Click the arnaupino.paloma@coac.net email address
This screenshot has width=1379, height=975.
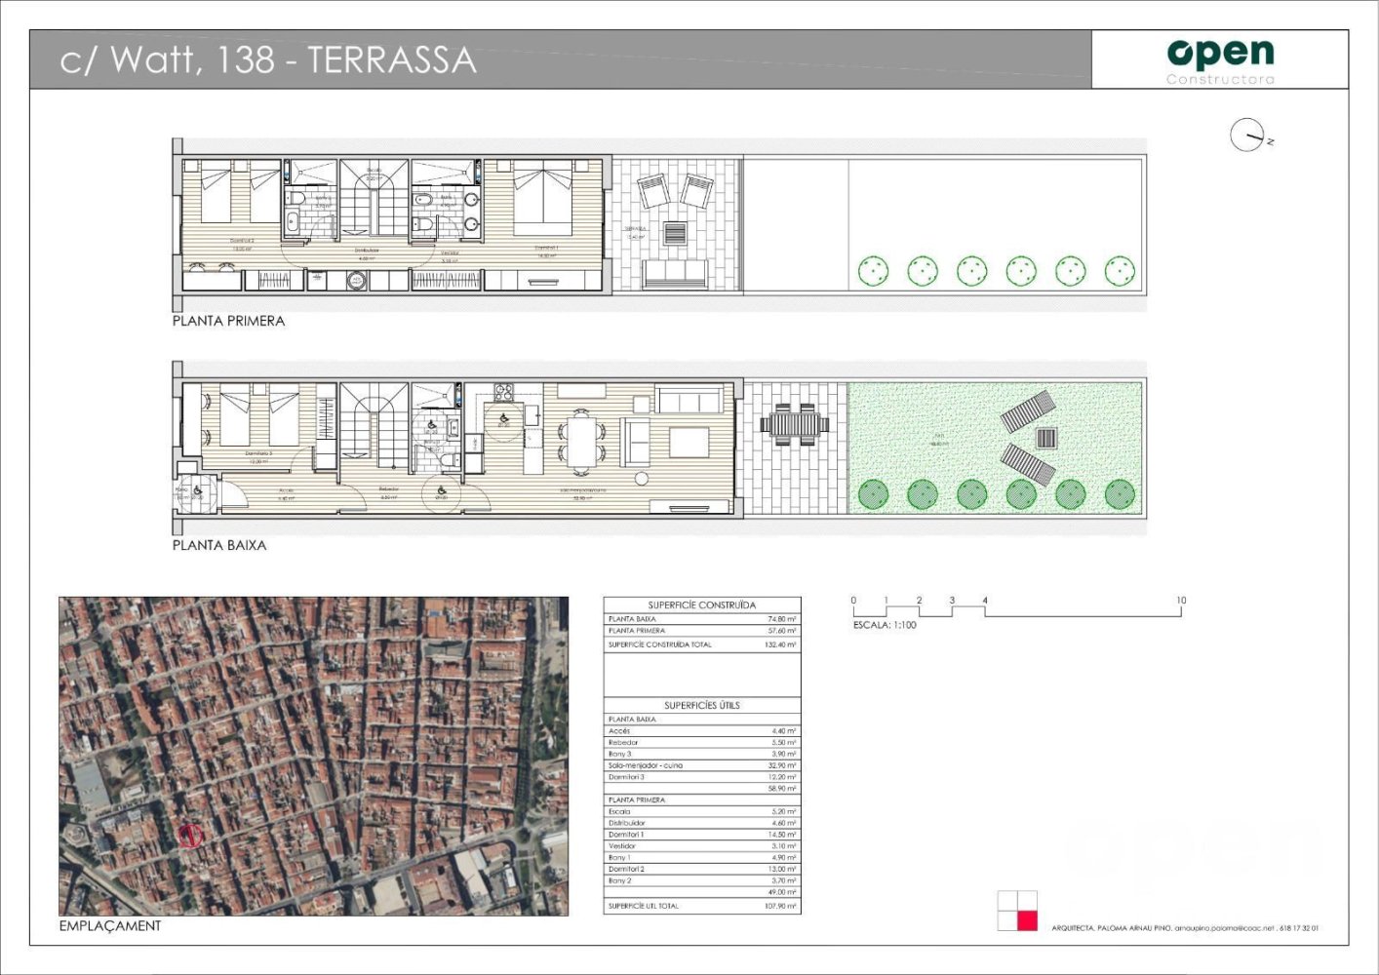[1224, 928]
